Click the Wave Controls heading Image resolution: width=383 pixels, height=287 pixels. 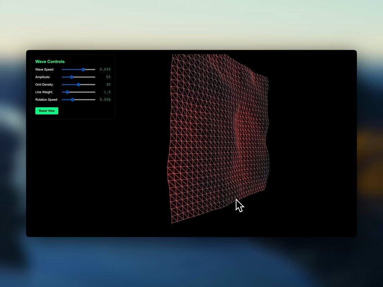tap(50, 62)
